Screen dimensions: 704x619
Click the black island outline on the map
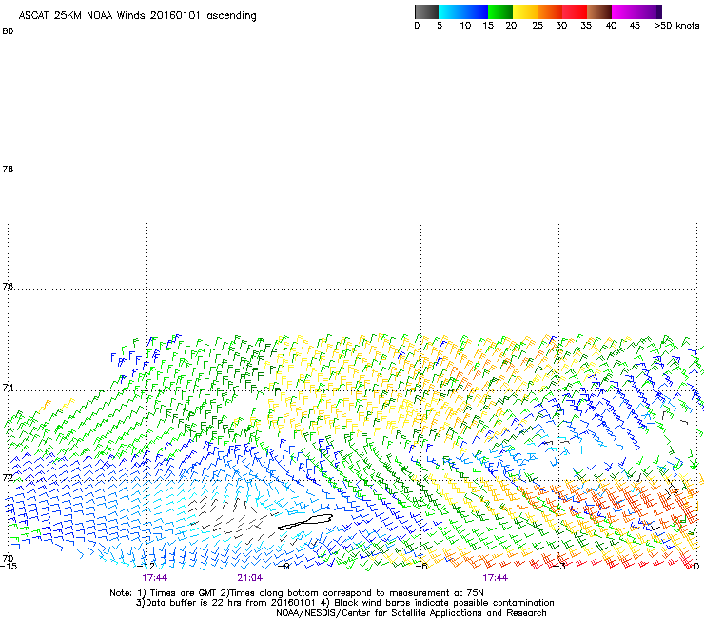click(x=305, y=522)
